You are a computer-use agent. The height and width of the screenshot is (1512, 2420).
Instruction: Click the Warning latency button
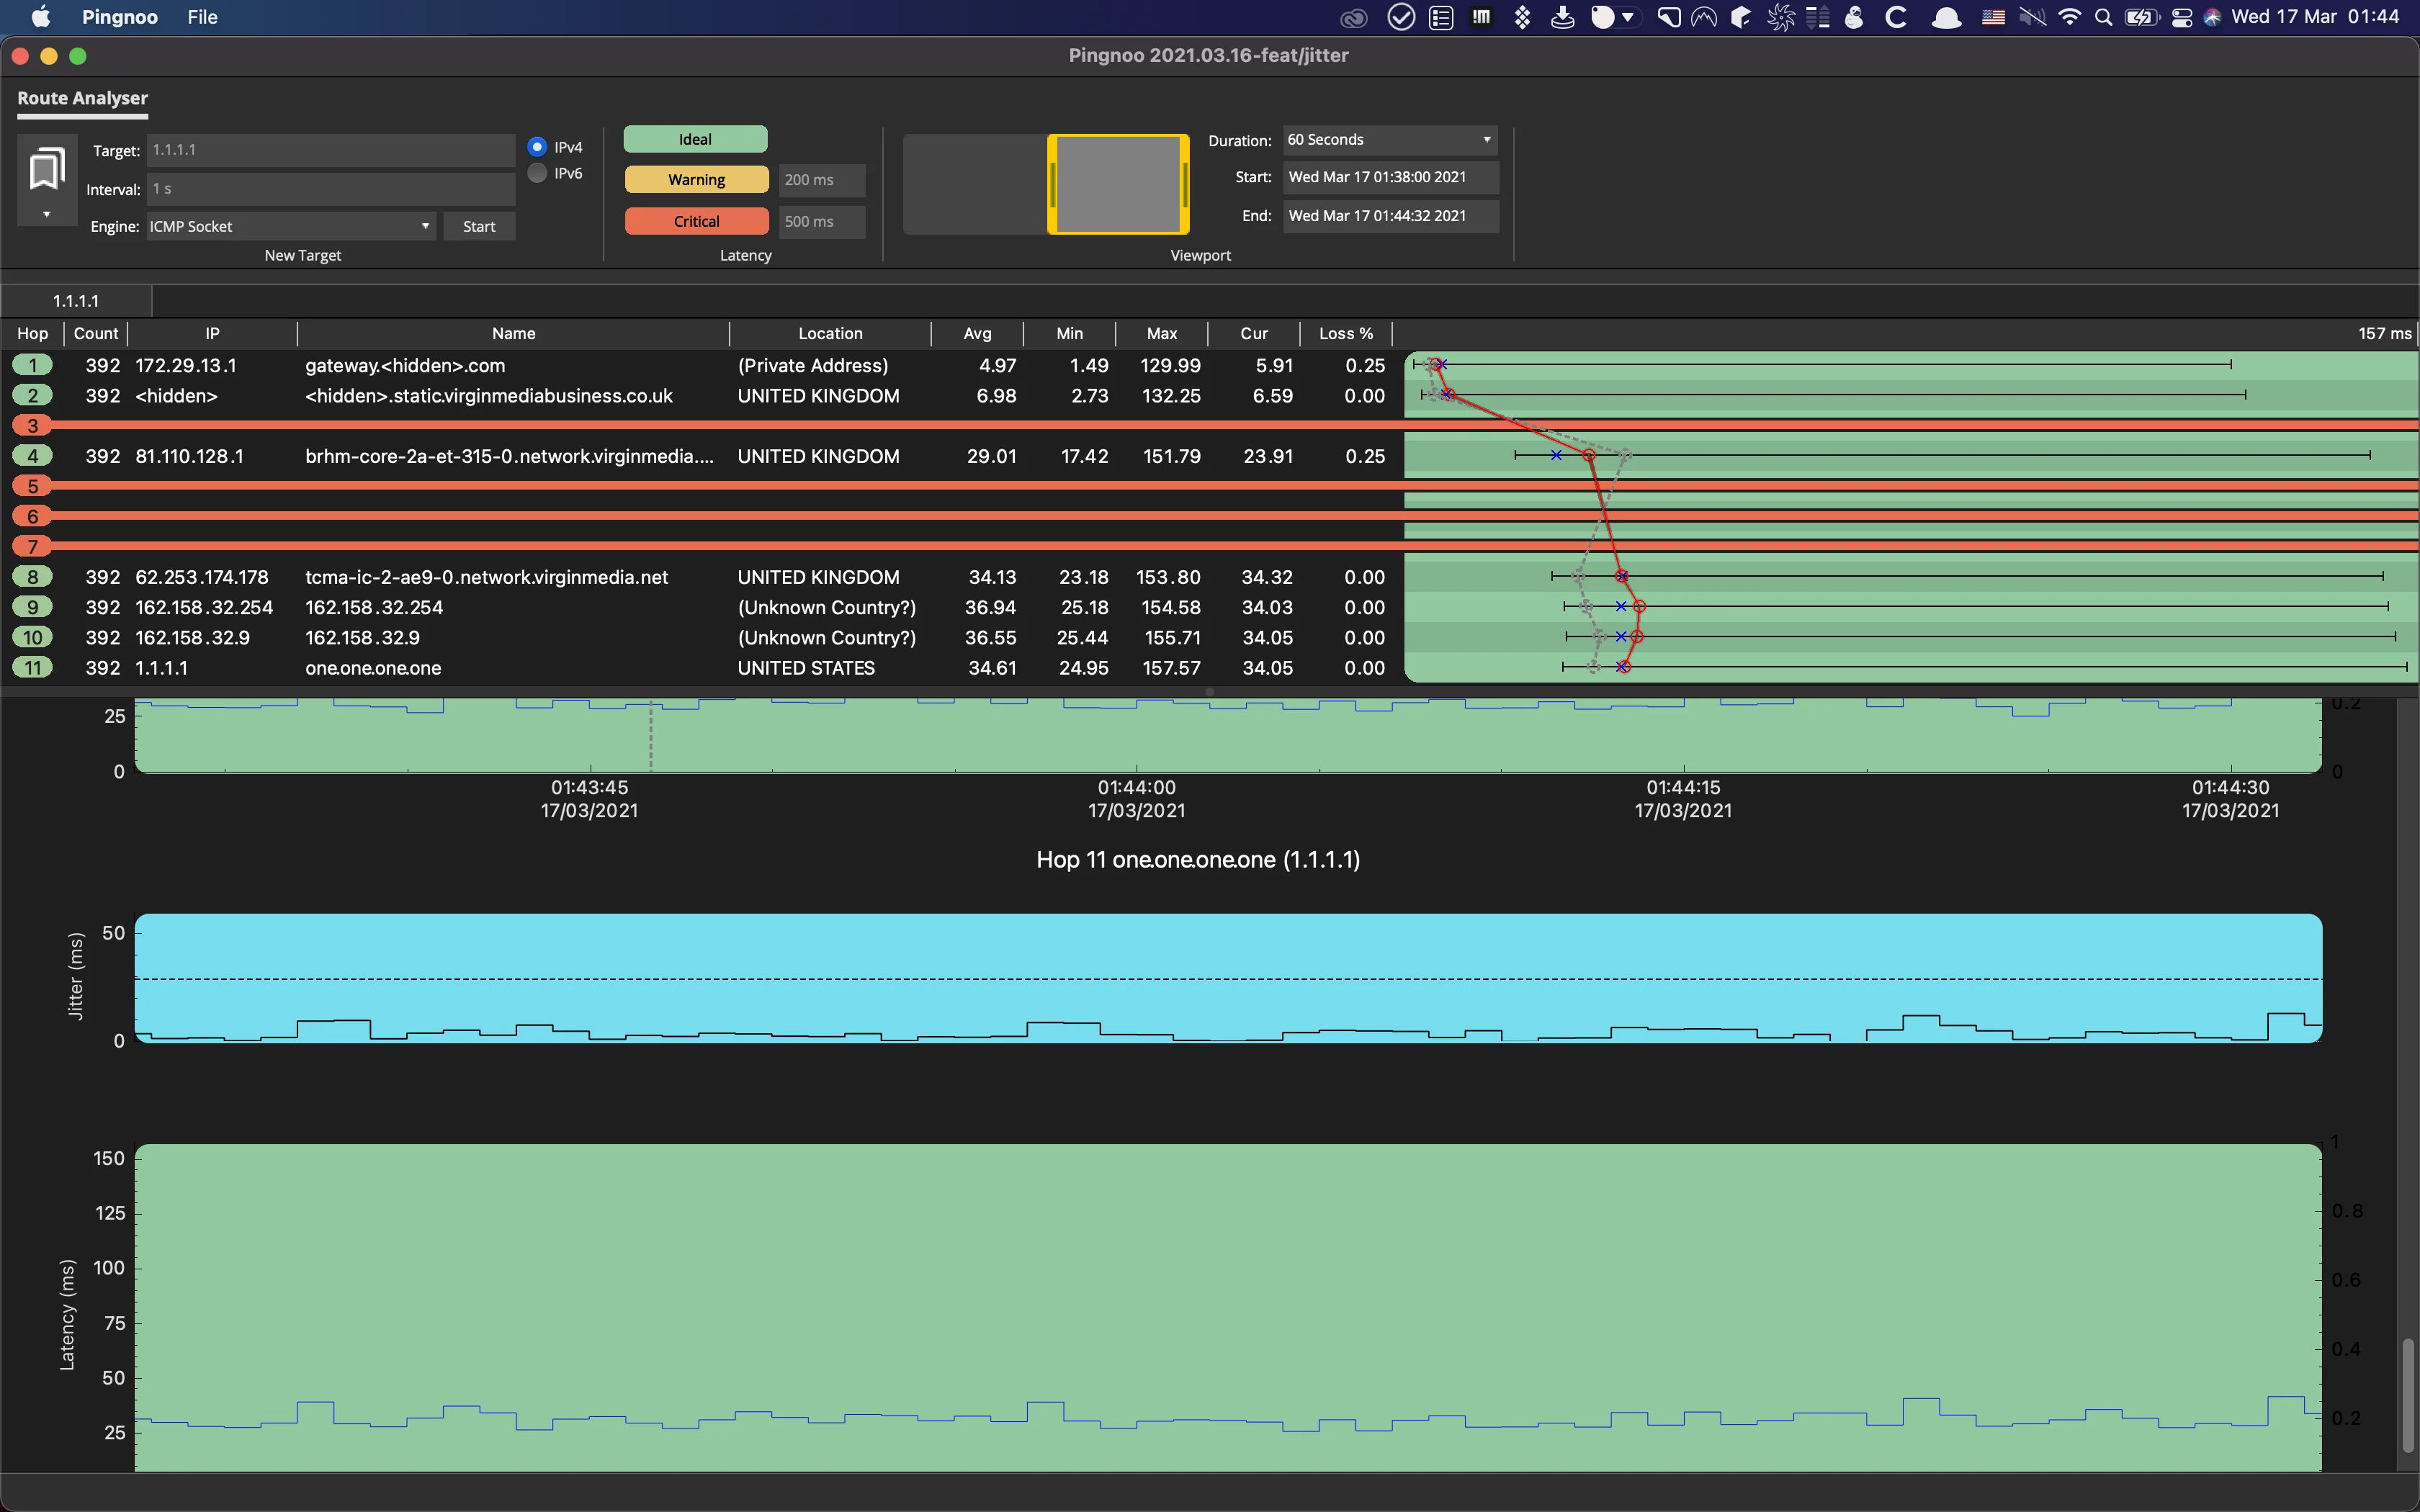click(x=696, y=180)
